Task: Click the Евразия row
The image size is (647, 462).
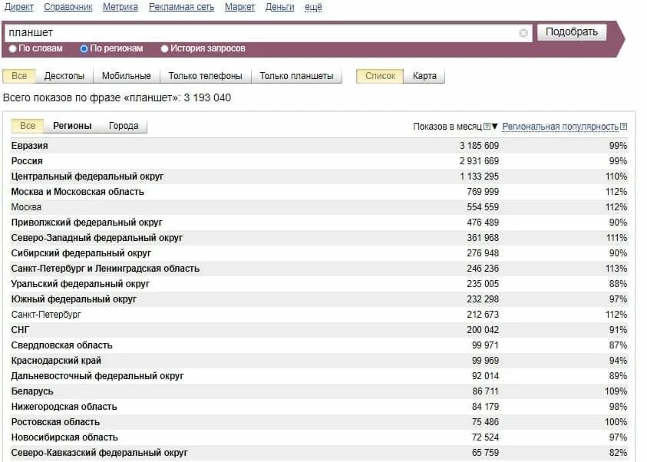Action: (x=319, y=146)
